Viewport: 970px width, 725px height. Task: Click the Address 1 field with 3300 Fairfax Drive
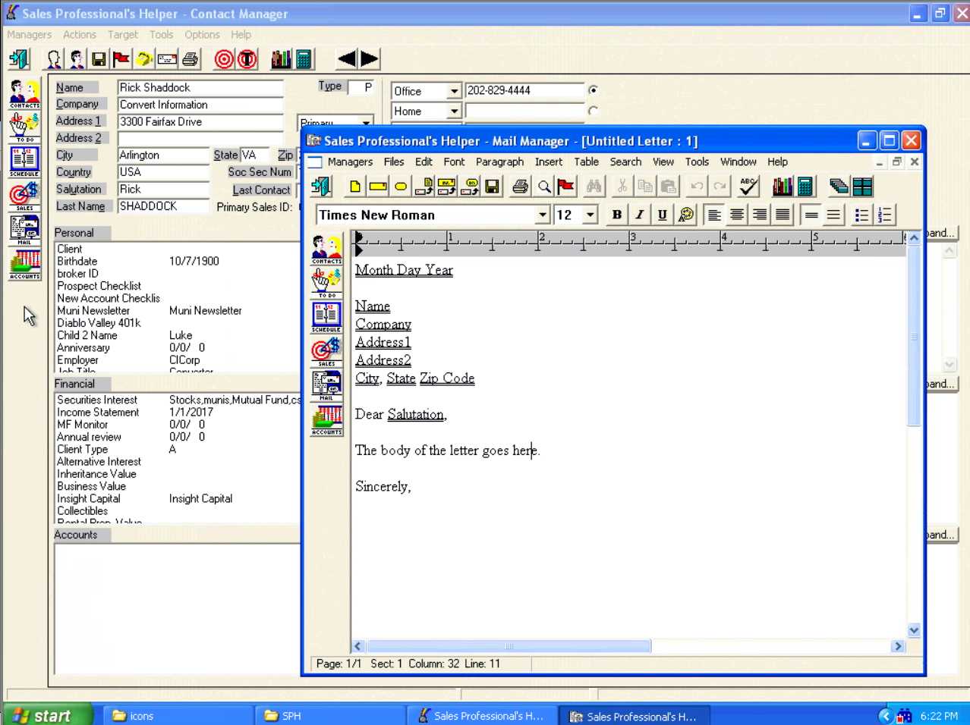click(200, 121)
